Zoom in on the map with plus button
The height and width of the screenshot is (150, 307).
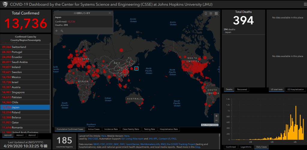point(216,116)
